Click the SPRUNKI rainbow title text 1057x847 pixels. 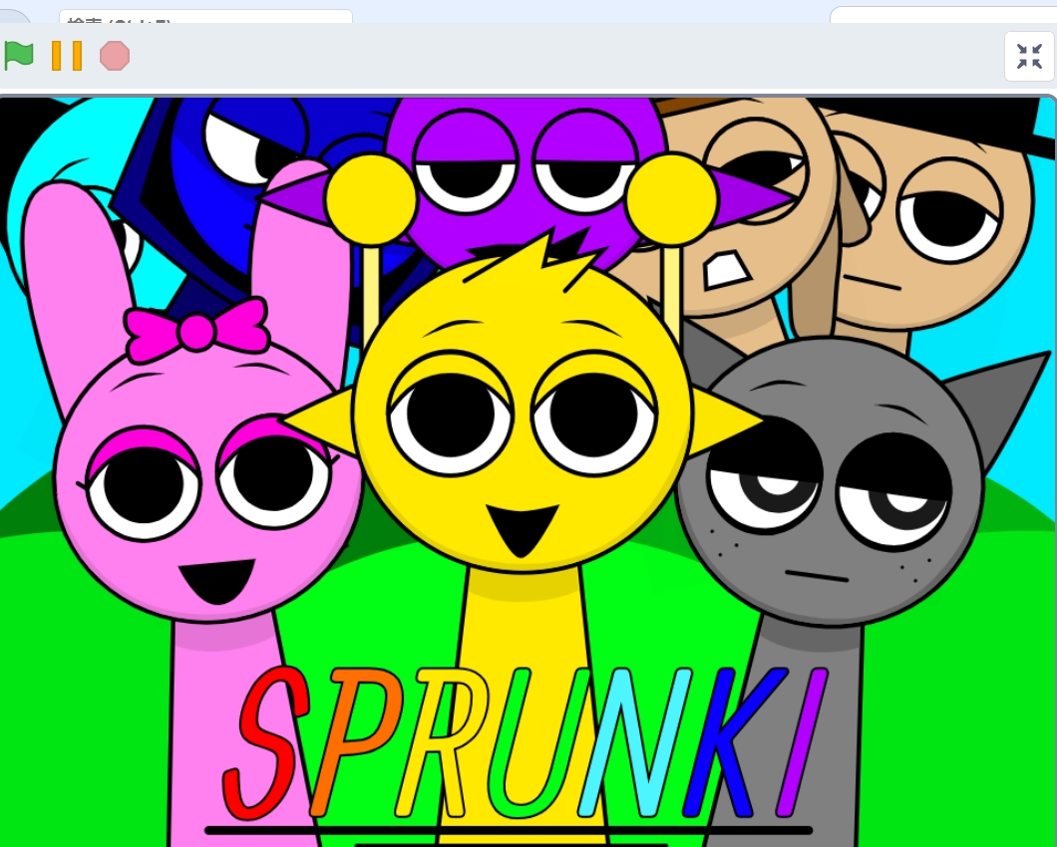coord(526,741)
